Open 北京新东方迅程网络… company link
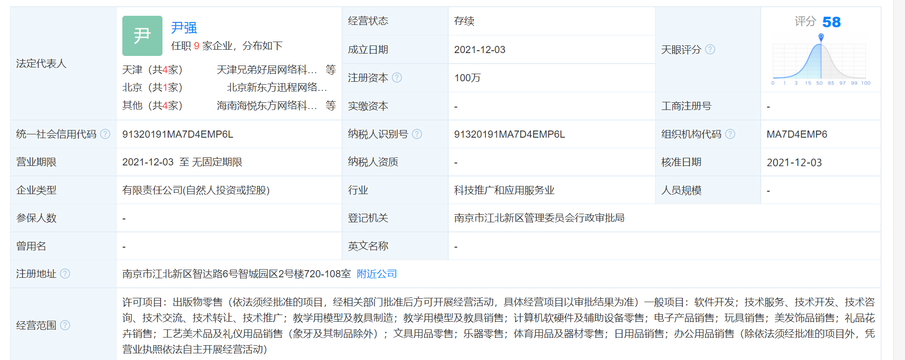 coord(277,87)
